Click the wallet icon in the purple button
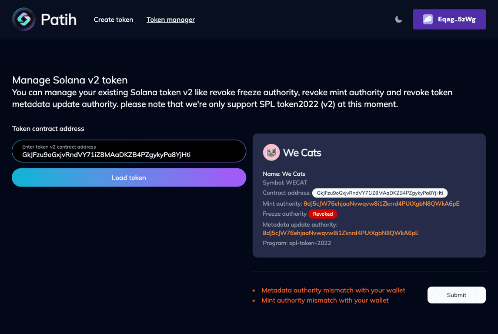This screenshot has width=498, height=334. [428, 20]
